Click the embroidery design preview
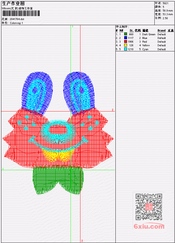The width and height of the screenshot is (175, 243). (x=58, y=133)
